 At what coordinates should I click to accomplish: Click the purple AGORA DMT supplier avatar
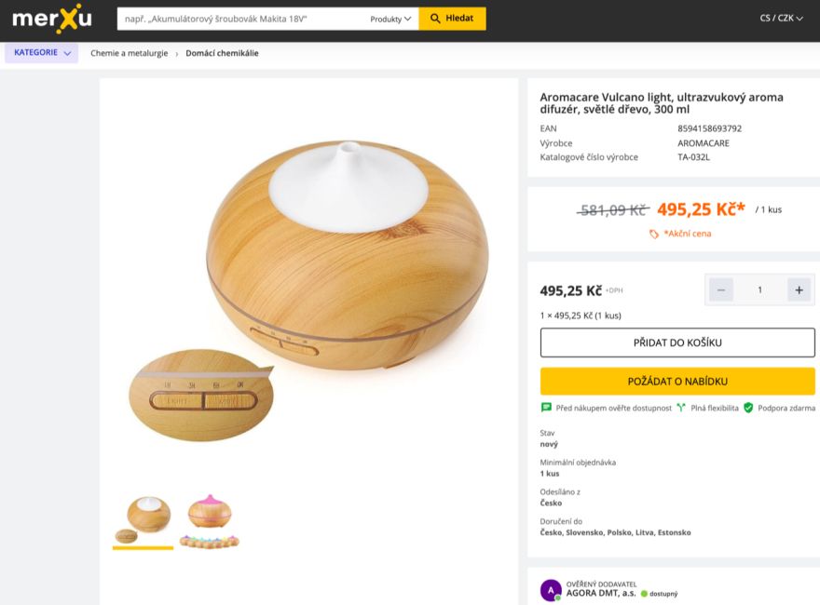click(x=551, y=590)
